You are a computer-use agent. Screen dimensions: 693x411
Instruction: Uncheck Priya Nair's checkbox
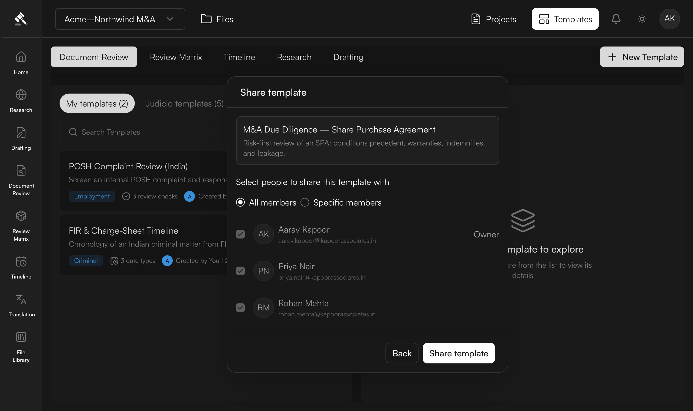coord(240,271)
